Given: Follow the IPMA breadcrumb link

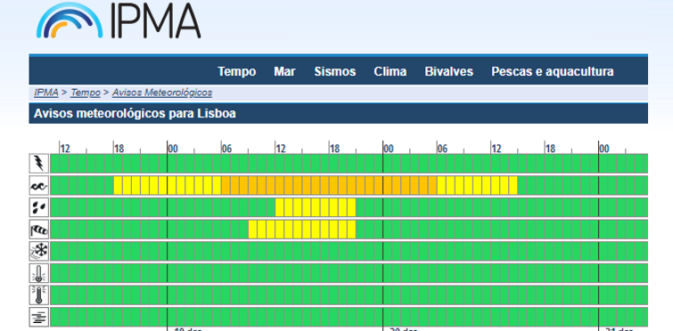Looking at the screenshot, I should (x=46, y=93).
